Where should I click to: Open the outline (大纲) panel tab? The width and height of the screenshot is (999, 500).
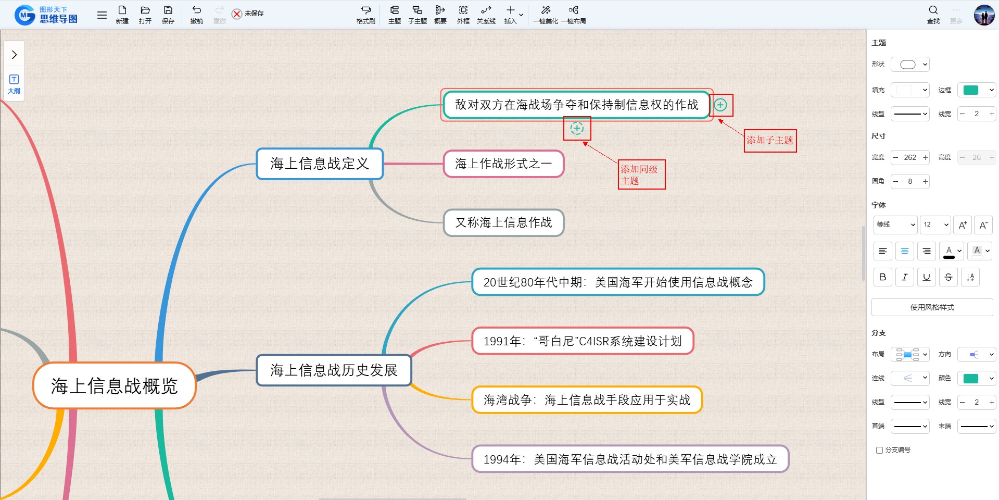coord(14,84)
